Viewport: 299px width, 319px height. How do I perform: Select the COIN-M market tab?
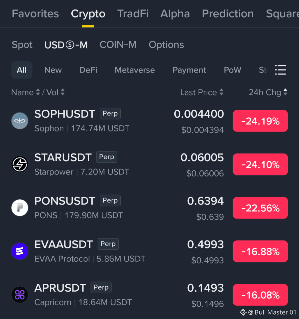[x=118, y=45]
